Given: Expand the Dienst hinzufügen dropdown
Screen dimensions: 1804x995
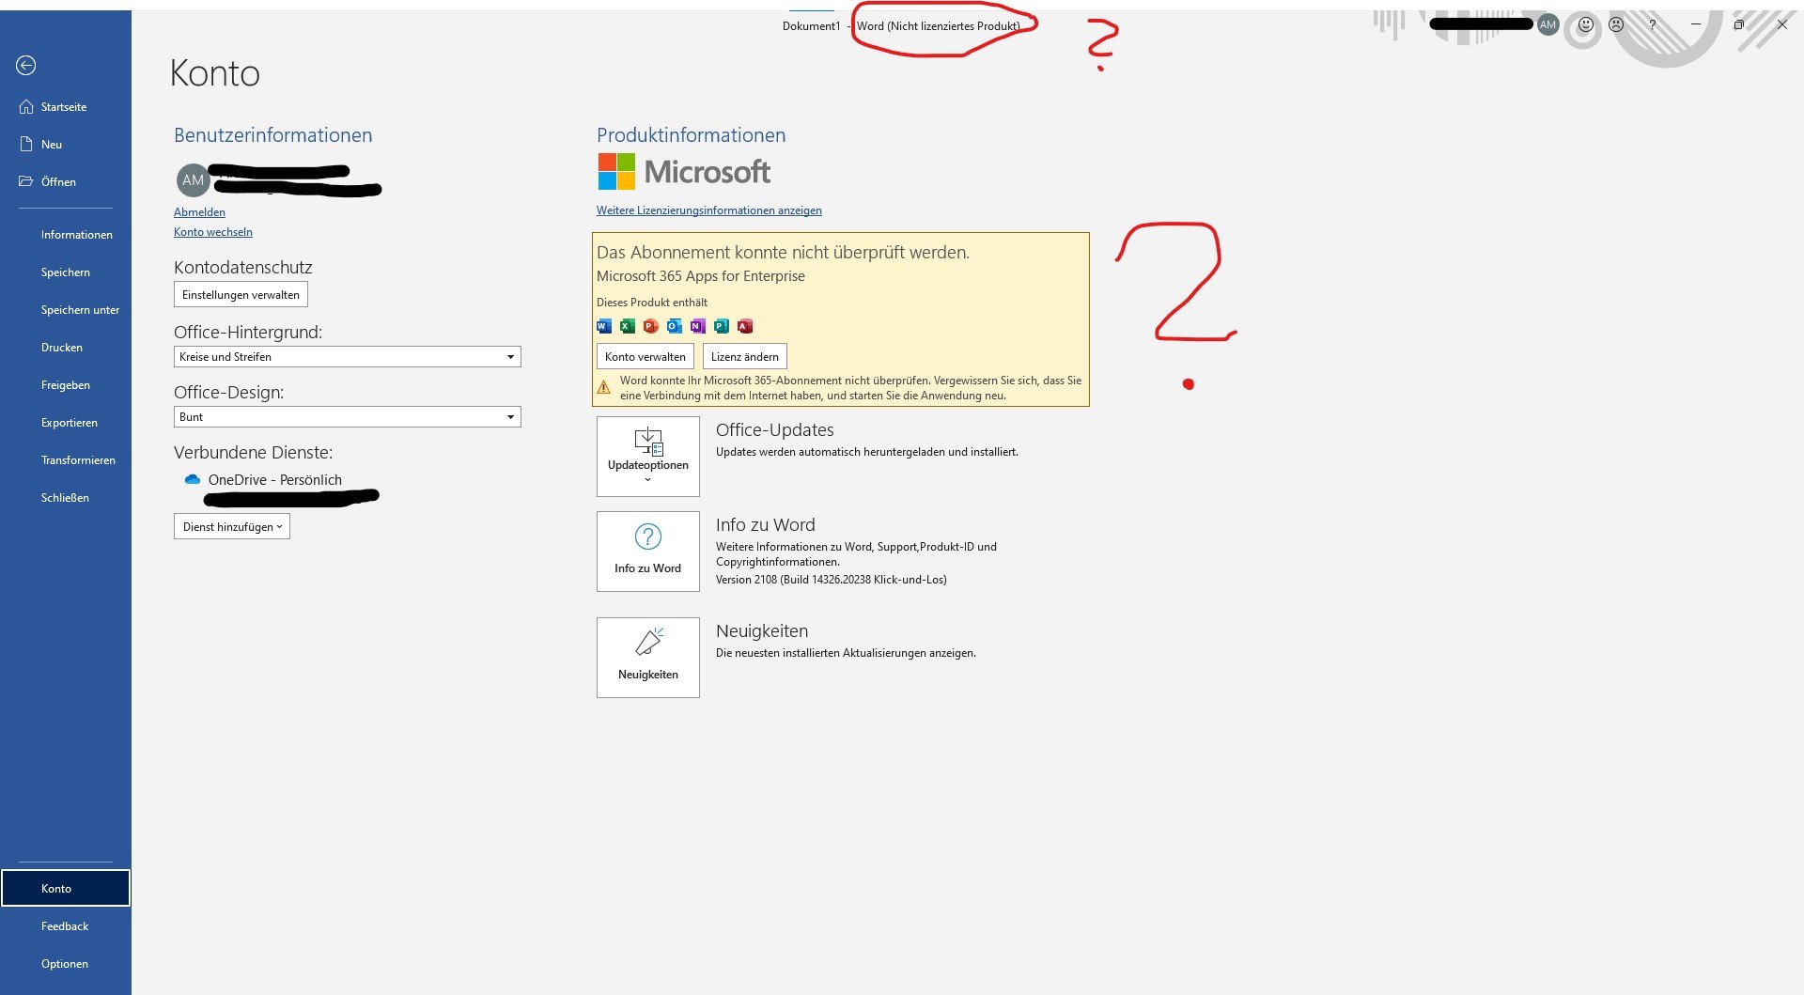Looking at the screenshot, I should click(232, 526).
